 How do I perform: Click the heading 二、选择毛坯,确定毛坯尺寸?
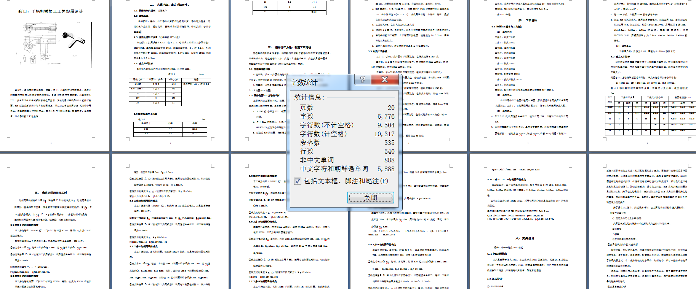point(170,5)
